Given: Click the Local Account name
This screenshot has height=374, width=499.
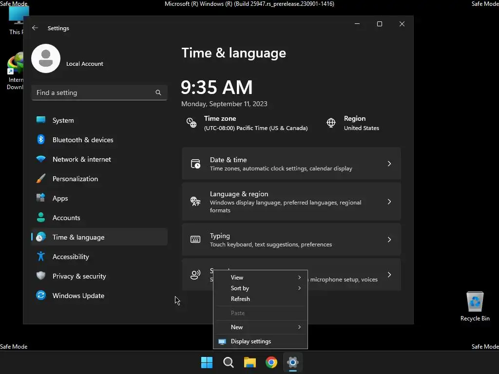Looking at the screenshot, I should [85, 64].
